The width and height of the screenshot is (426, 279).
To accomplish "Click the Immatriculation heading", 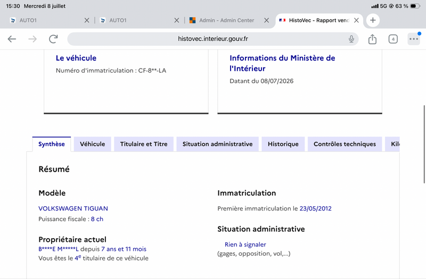I will (247, 193).
